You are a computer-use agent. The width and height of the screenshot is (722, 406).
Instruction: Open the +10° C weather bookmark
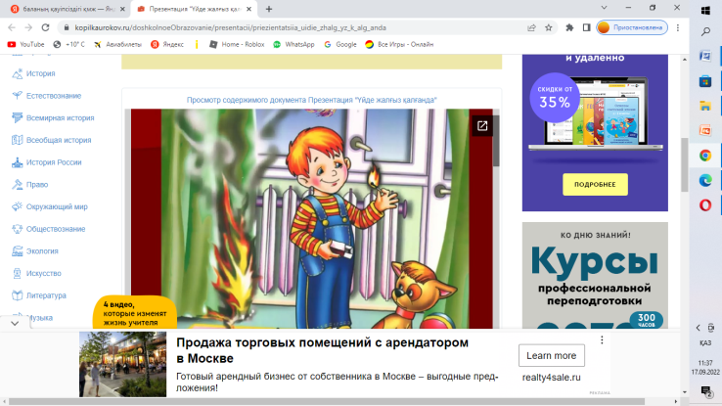pyautogui.click(x=69, y=45)
